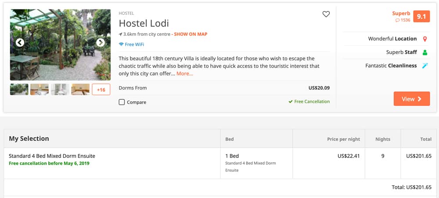Add Hostel Lodi to favorites with heart icon
439x198 pixels.
pyautogui.click(x=326, y=14)
